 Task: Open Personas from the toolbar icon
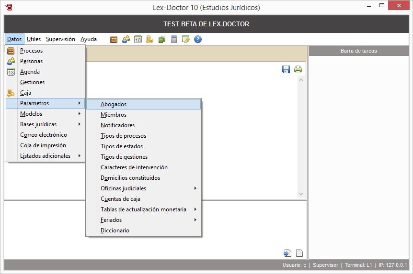[x=126, y=39]
